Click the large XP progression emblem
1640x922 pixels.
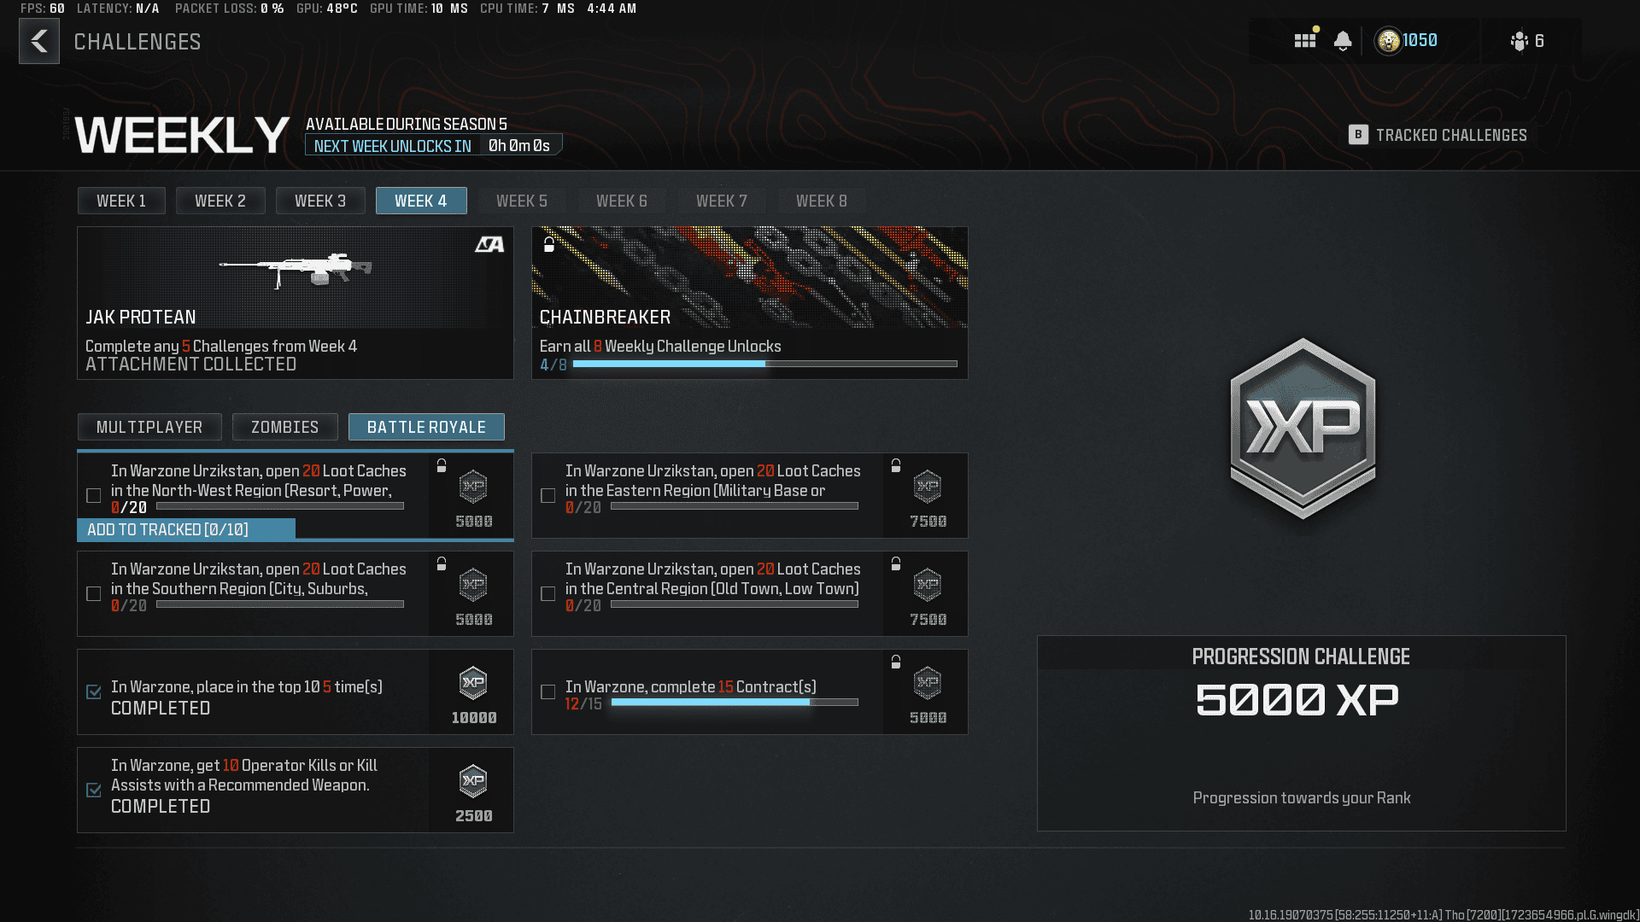[1303, 428]
